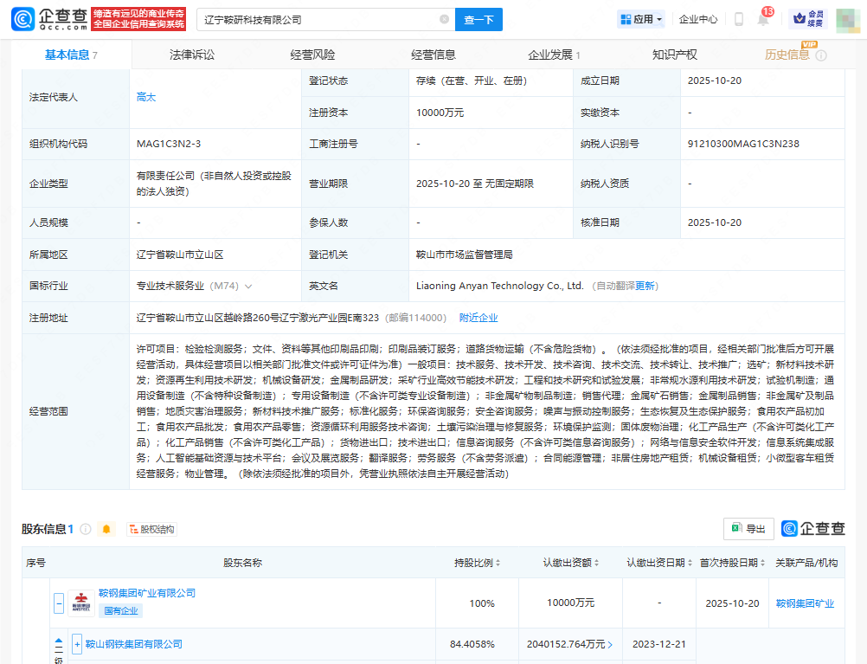The width and height of the screenshot is (867, 664).
Task: Click the shareholder alert bell icon
Action: pos(107,529)
